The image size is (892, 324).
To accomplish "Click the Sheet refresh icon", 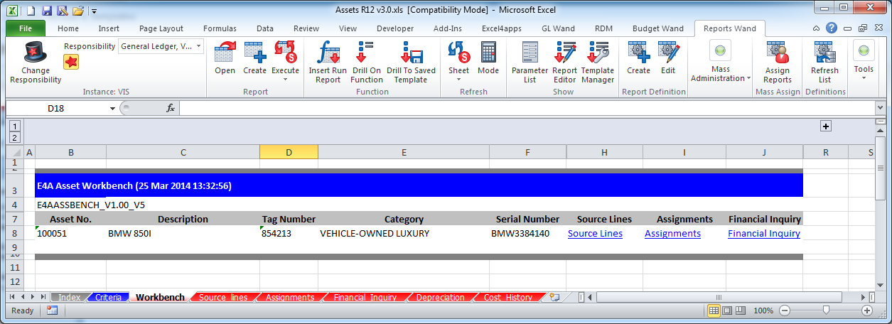I will (x=458, y=53).
